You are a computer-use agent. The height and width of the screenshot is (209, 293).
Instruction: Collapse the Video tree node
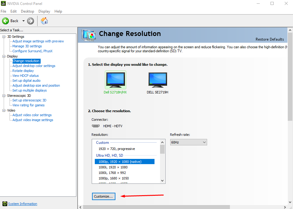click(x=4, y=111)
